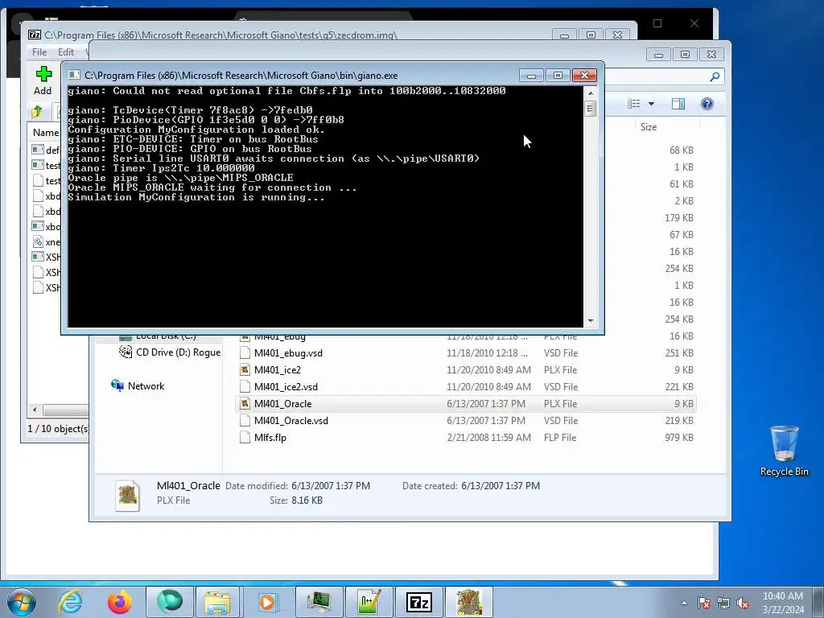Viewport: 824px width, 618px height.
Task: Select the Ml401_Oracle PLX file
Action: [467, 404]
